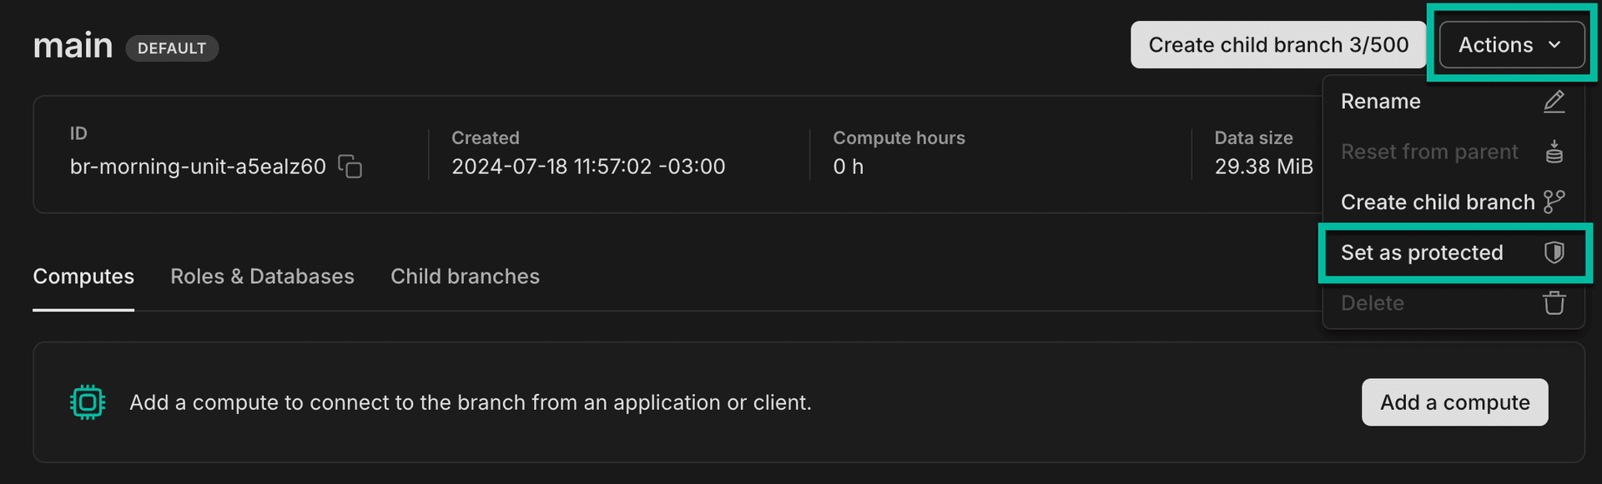Click the shield icon for Set as protected
Image resolution: width=1602 pixels, height=484 pixels.
[1554, 252]
